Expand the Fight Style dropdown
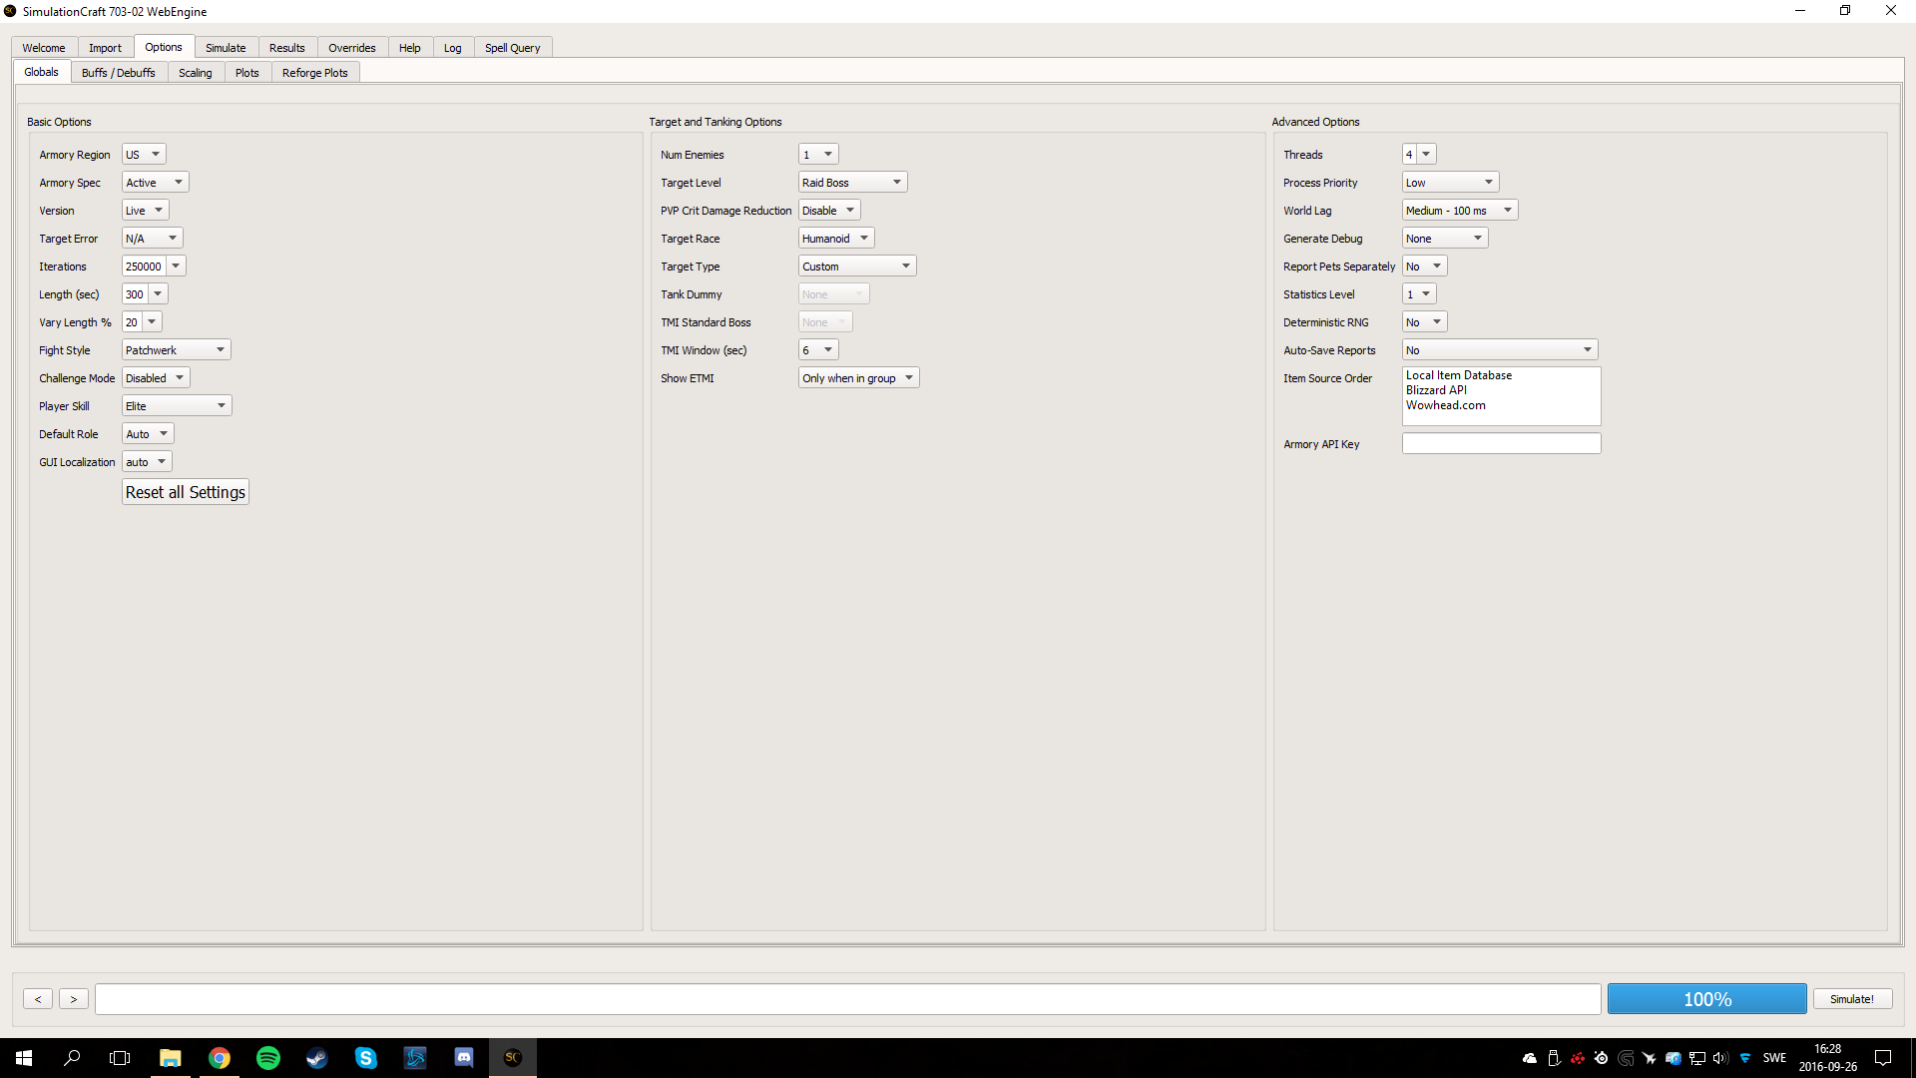 [177, 350]
